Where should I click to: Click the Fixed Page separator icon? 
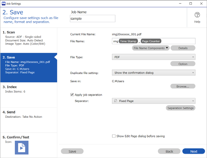(115, 101)
